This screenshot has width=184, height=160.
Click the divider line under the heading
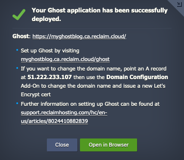(x=92, y=28)
